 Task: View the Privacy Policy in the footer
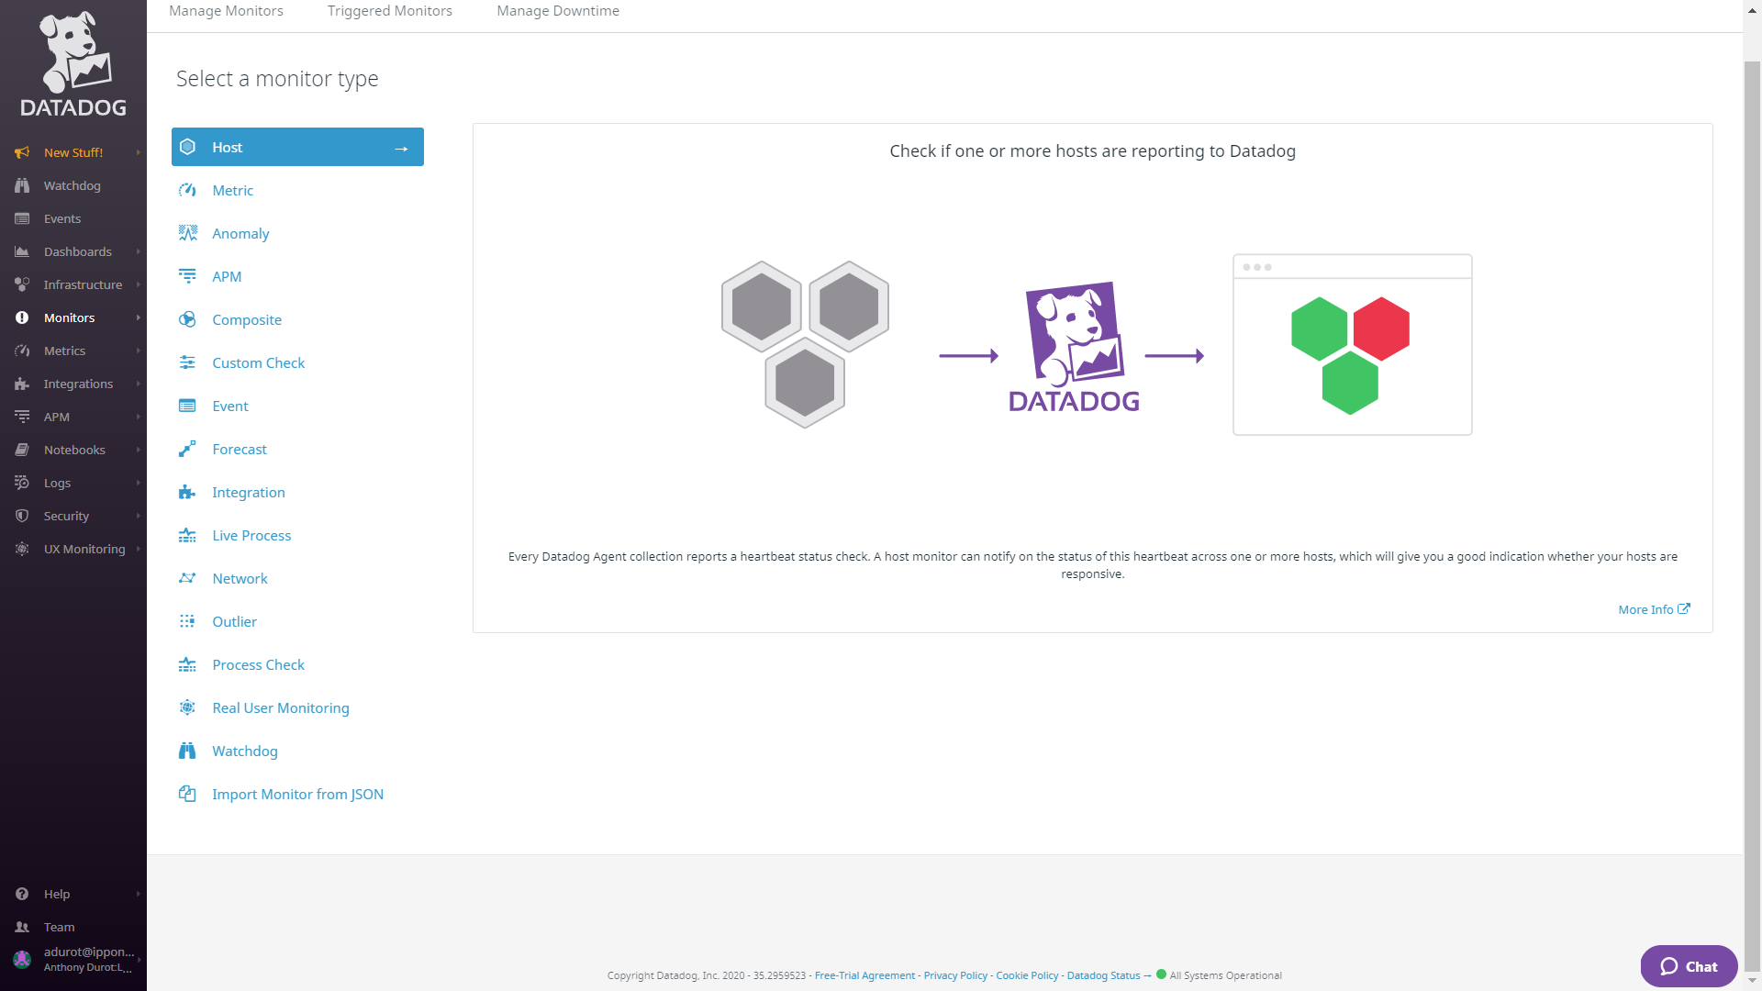pyautogui.click(x=955, y=975)
